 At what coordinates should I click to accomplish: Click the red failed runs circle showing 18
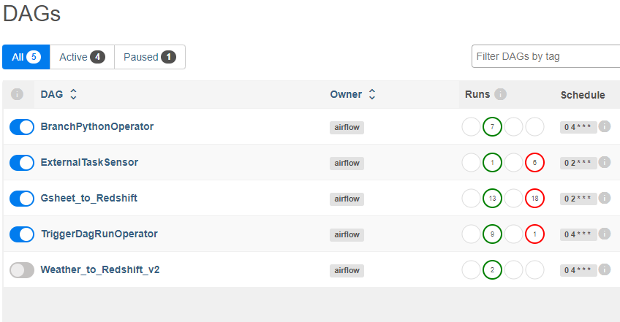point(534,199)
